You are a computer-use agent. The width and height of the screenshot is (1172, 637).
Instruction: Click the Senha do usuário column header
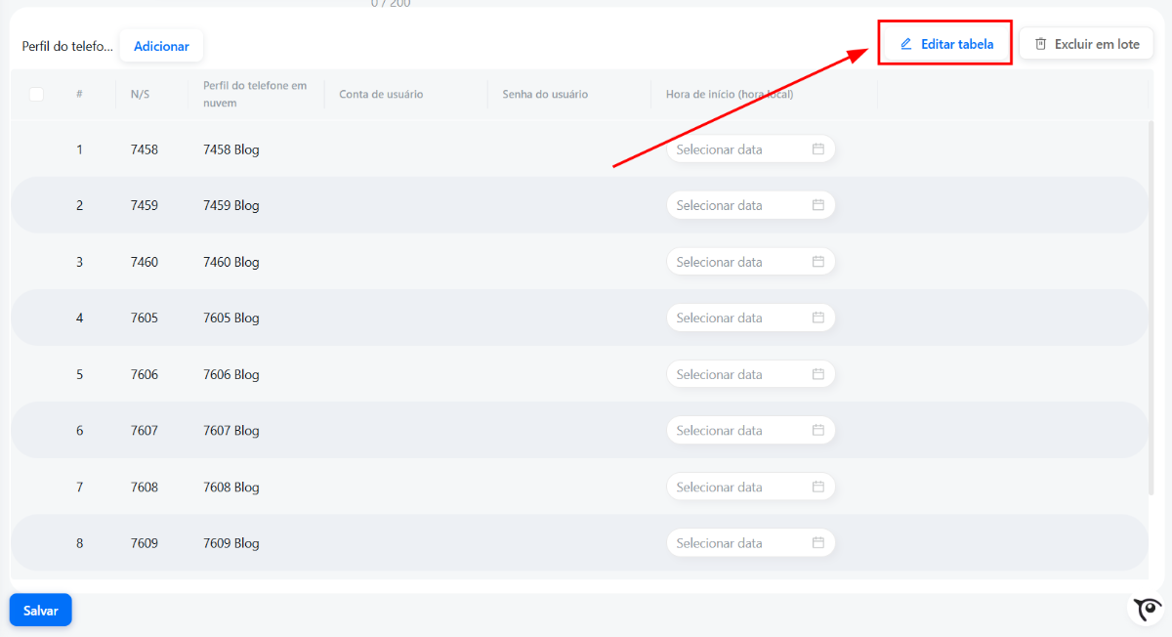(545, 95)
